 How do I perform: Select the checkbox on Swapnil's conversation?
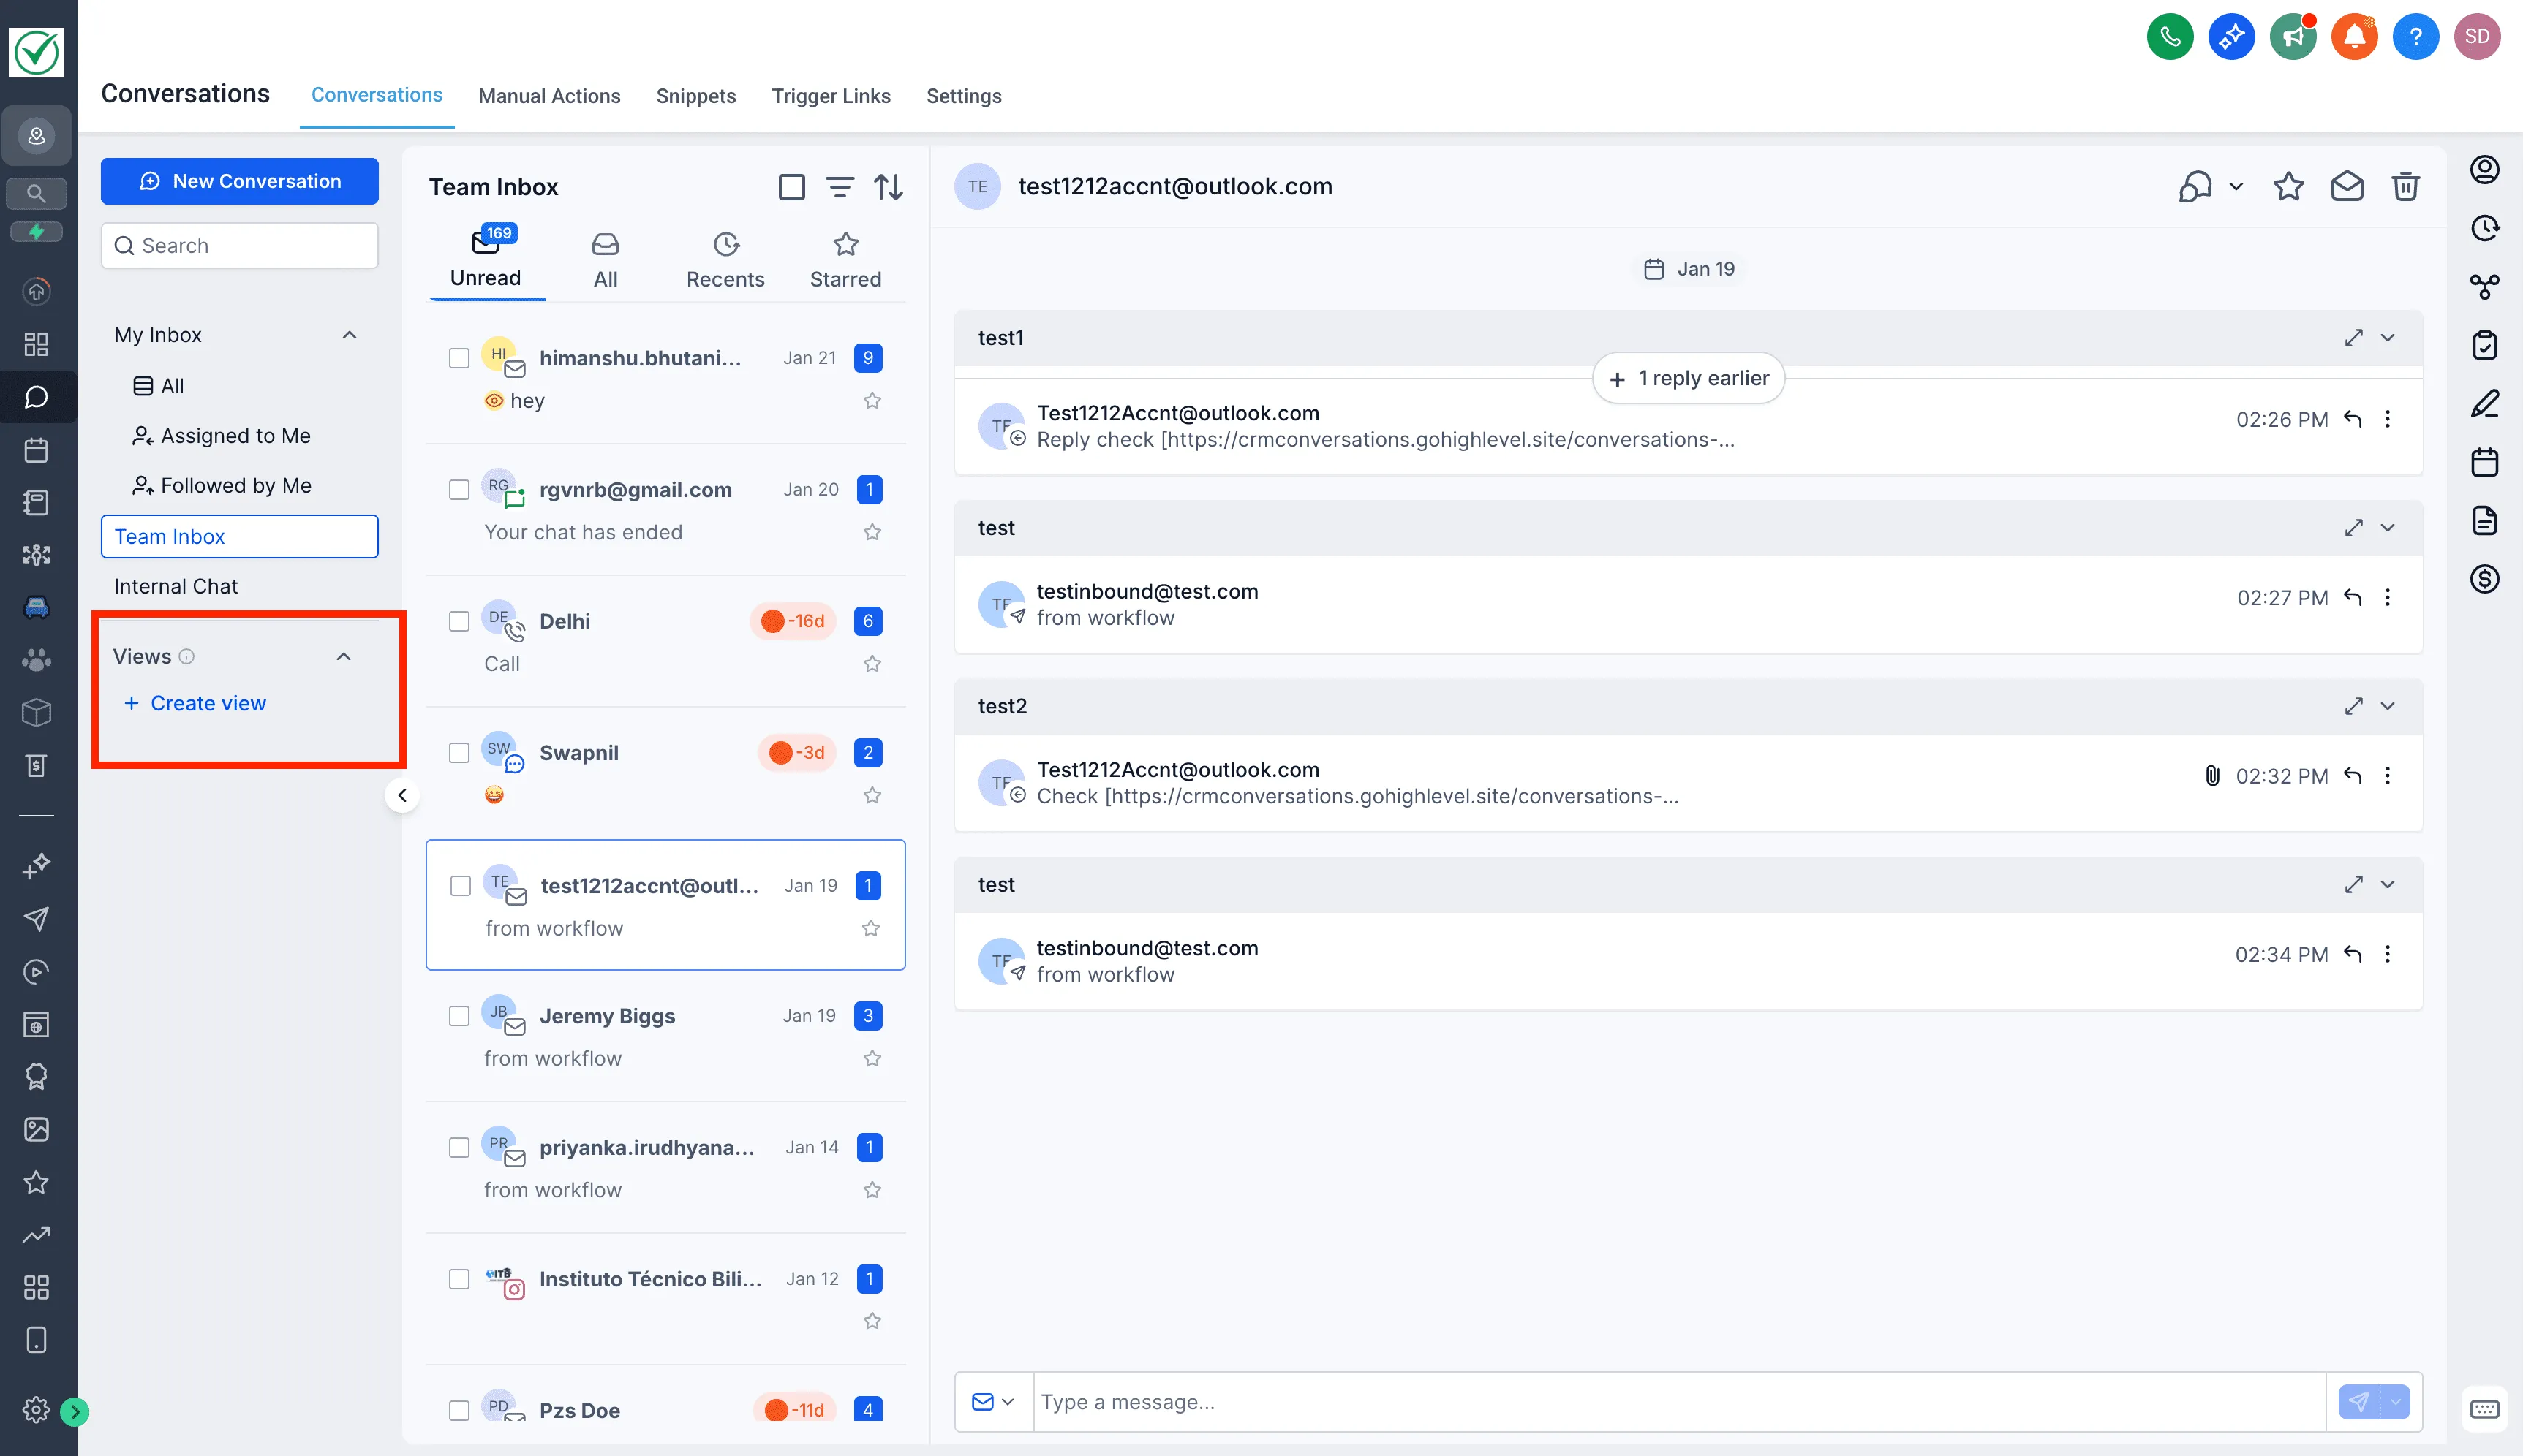pos(460,752)
